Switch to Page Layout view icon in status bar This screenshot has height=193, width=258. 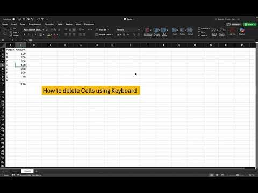pyautogui.click(x=217, y=175)
